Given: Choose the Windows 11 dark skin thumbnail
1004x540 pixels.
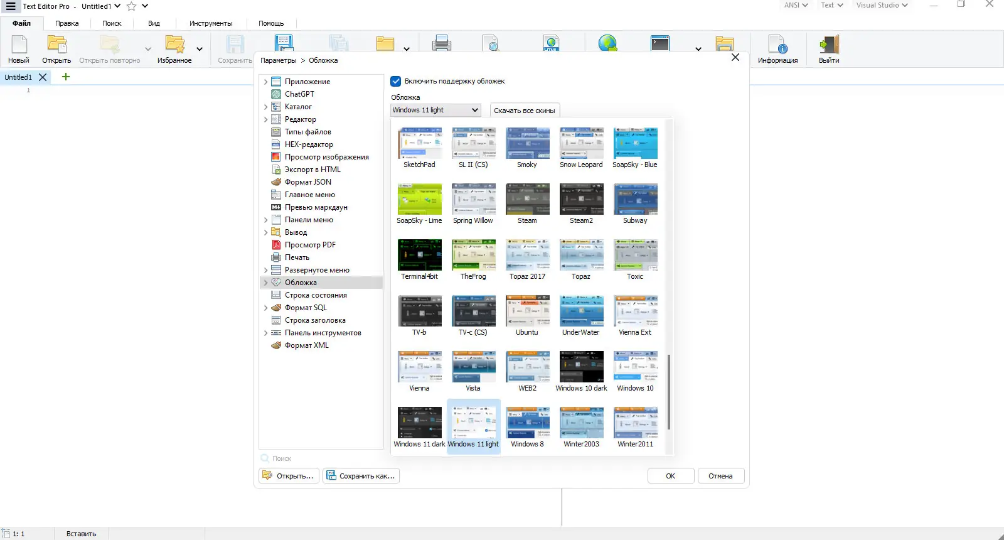Looking at the screenshot, I should 419,427.
